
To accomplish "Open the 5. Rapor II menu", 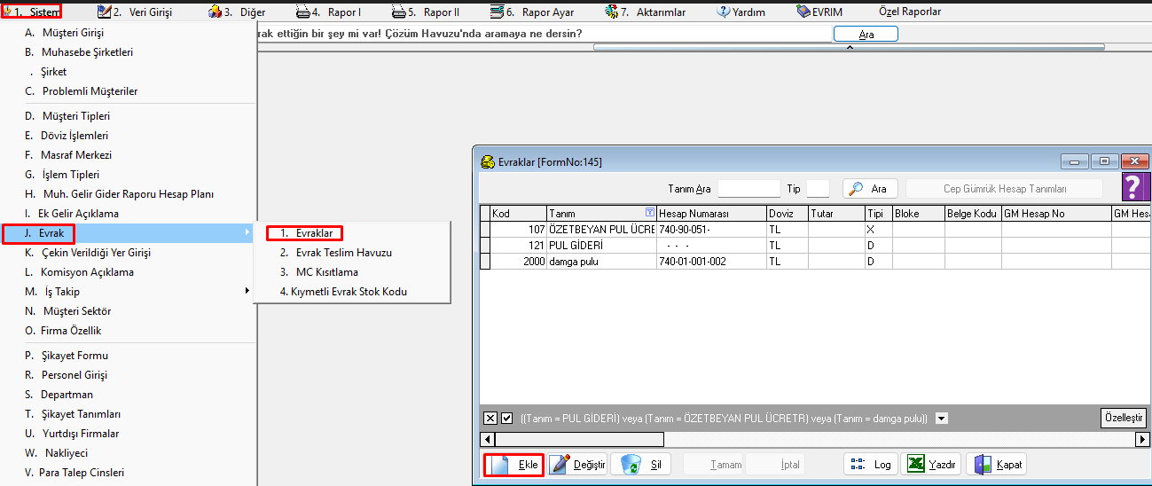I will point(427,12).
